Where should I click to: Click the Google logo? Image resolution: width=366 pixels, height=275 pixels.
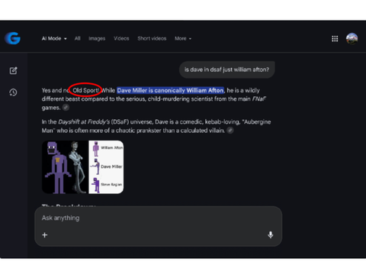point(12,38)
